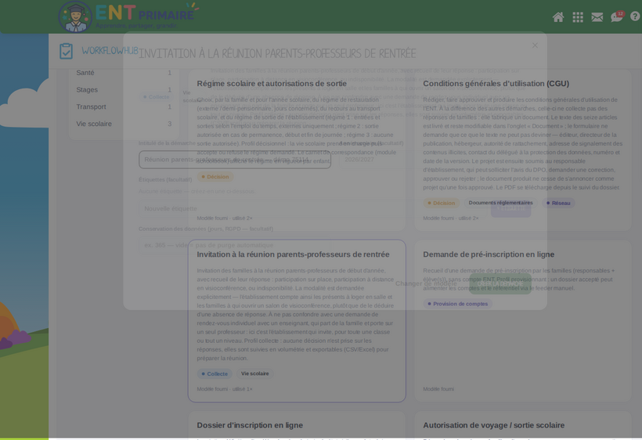Viewport: 642px width, 440px height.
Task: Click the Changer de modèle button
Action: pyautogui.click(x=426, y=283)
